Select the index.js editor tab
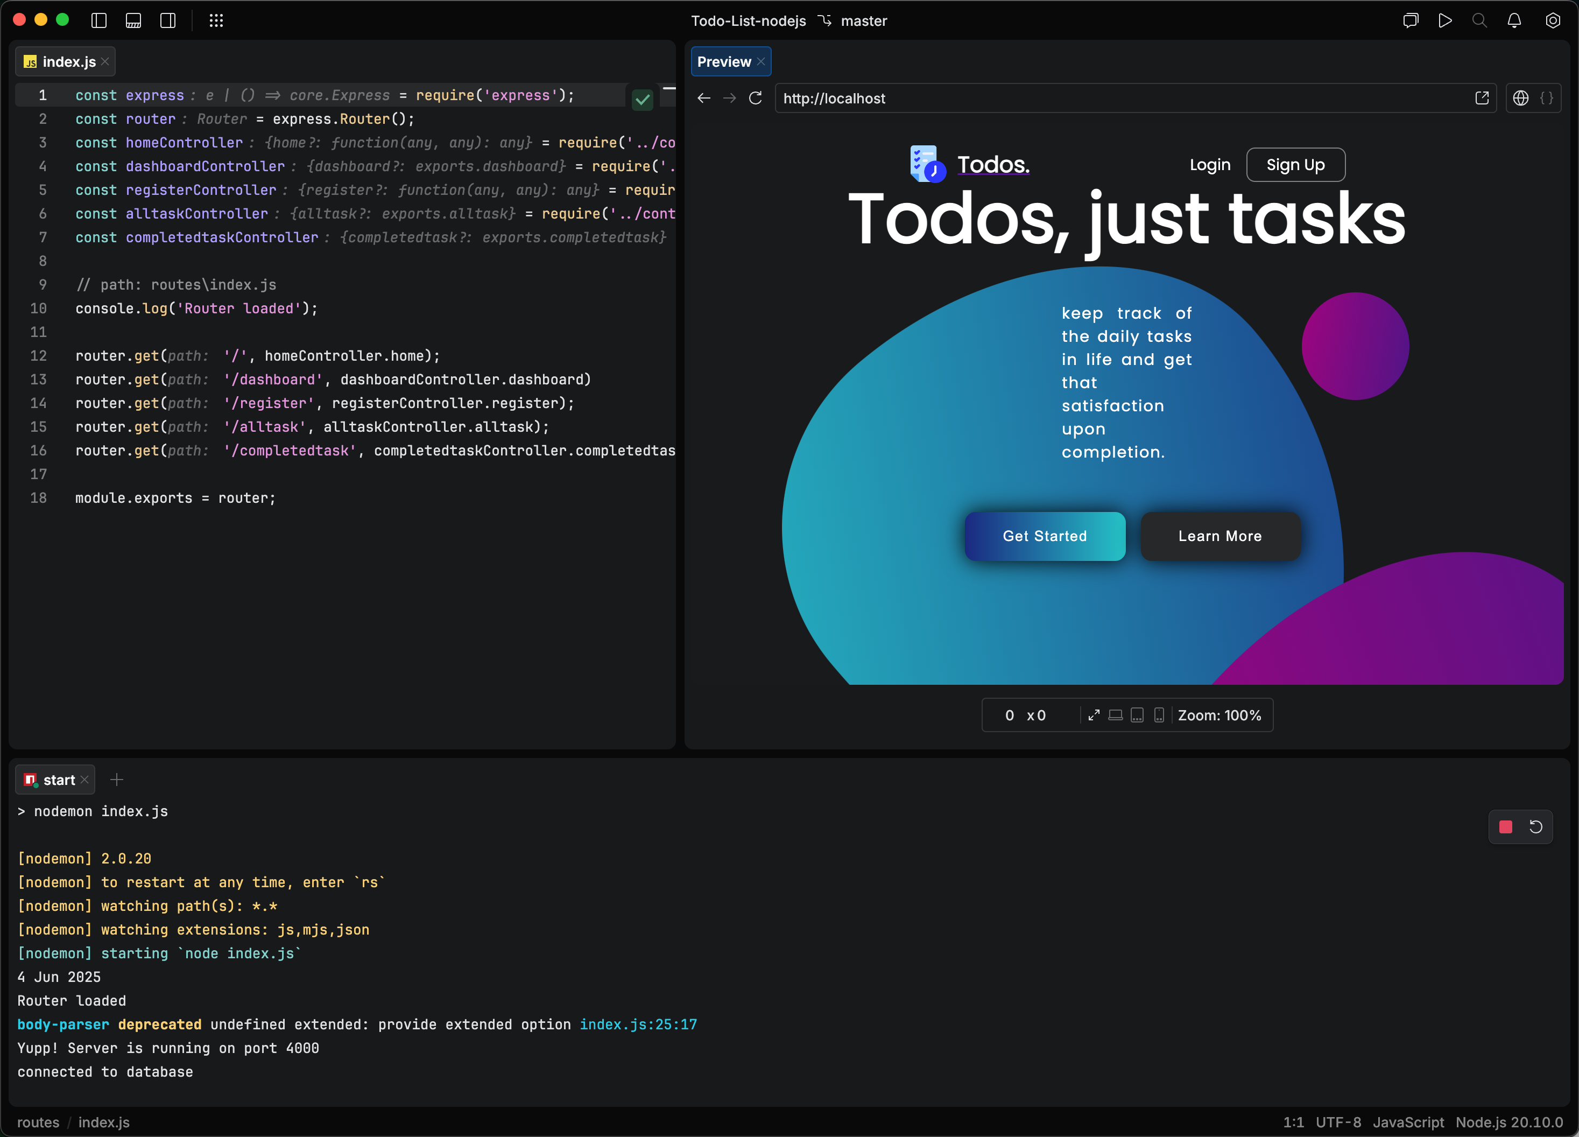The height and width of the screenshot is (1137, 1579). 65,62
